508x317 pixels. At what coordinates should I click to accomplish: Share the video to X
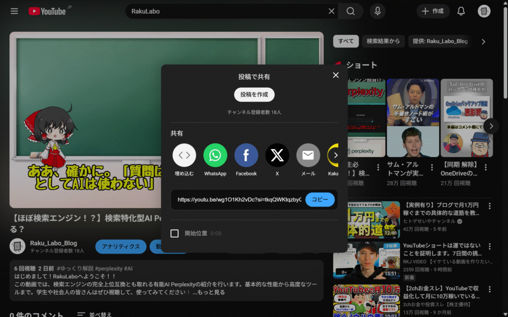point(277,156)
